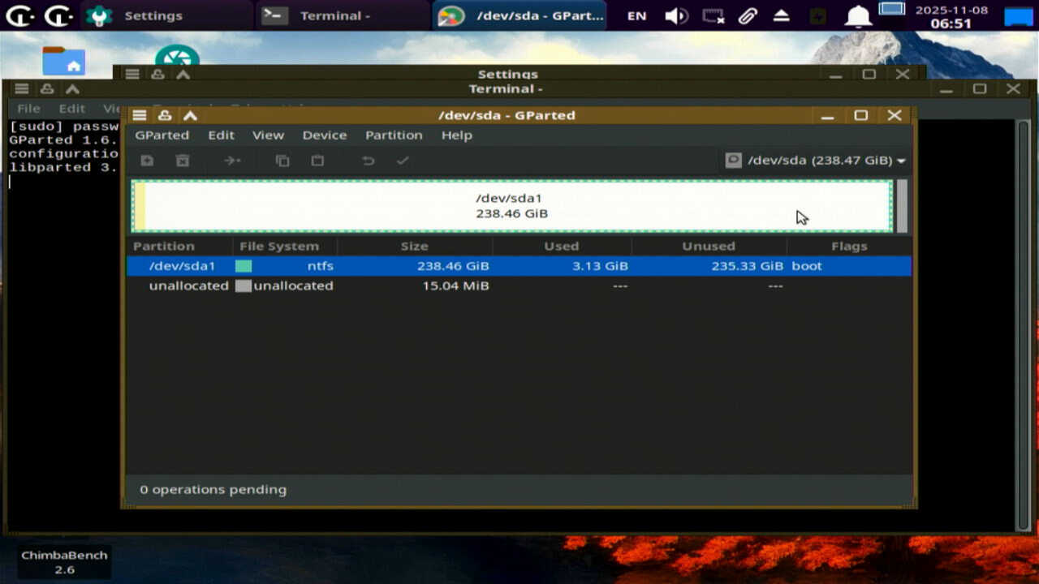Click the Size column header

[x=414, y=246]
